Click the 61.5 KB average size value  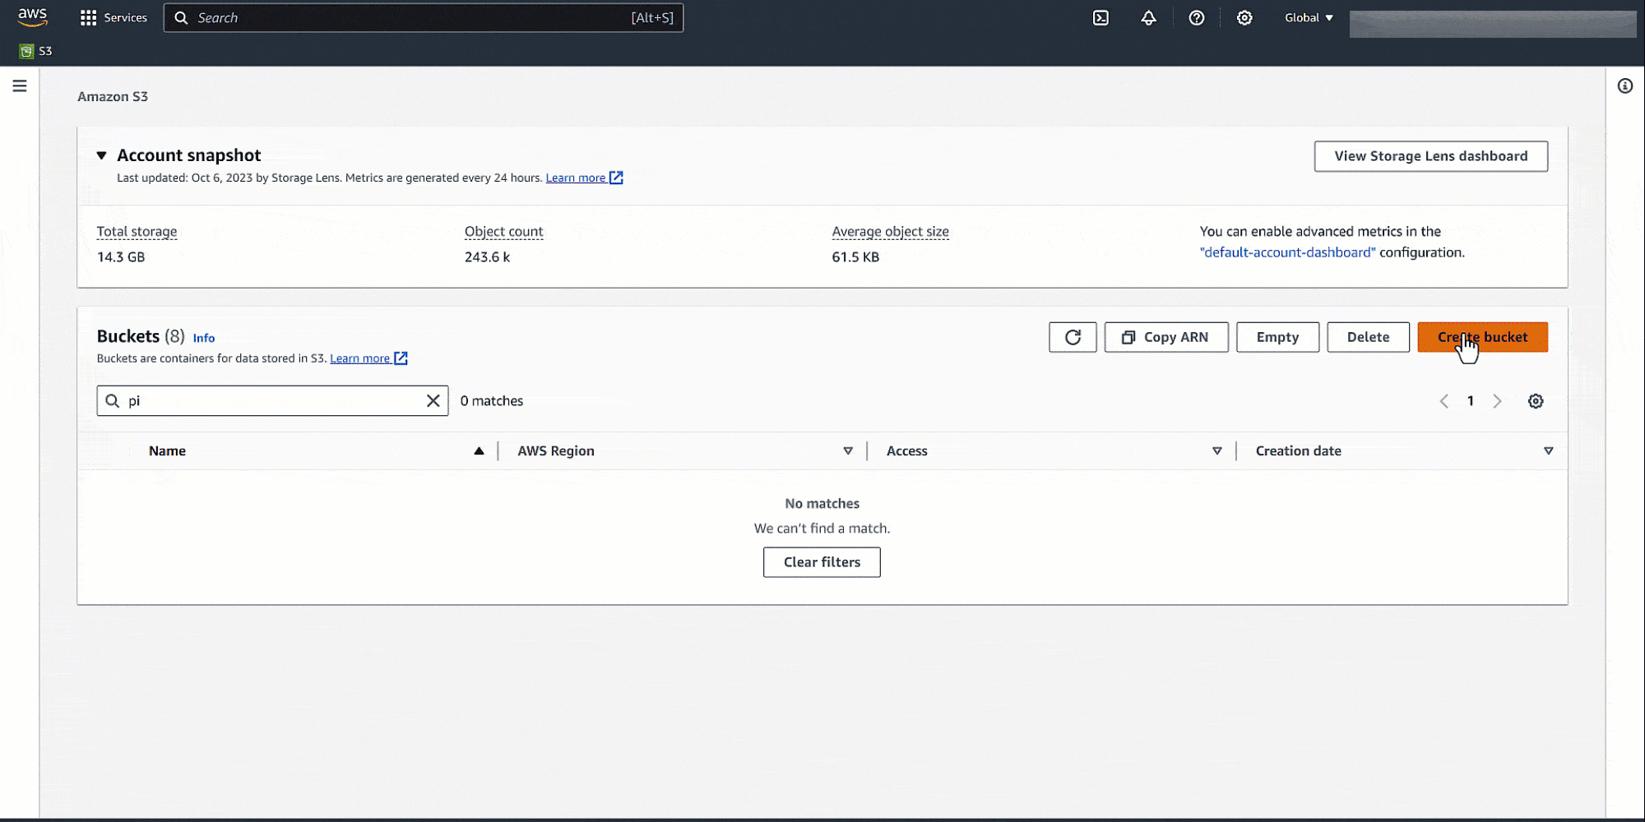855,257
